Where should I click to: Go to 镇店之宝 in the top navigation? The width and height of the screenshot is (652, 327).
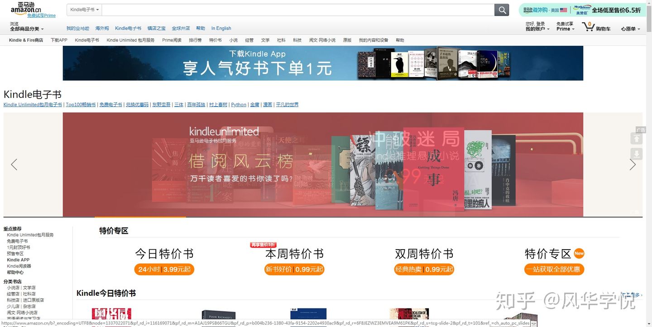(x=157, y=28)
